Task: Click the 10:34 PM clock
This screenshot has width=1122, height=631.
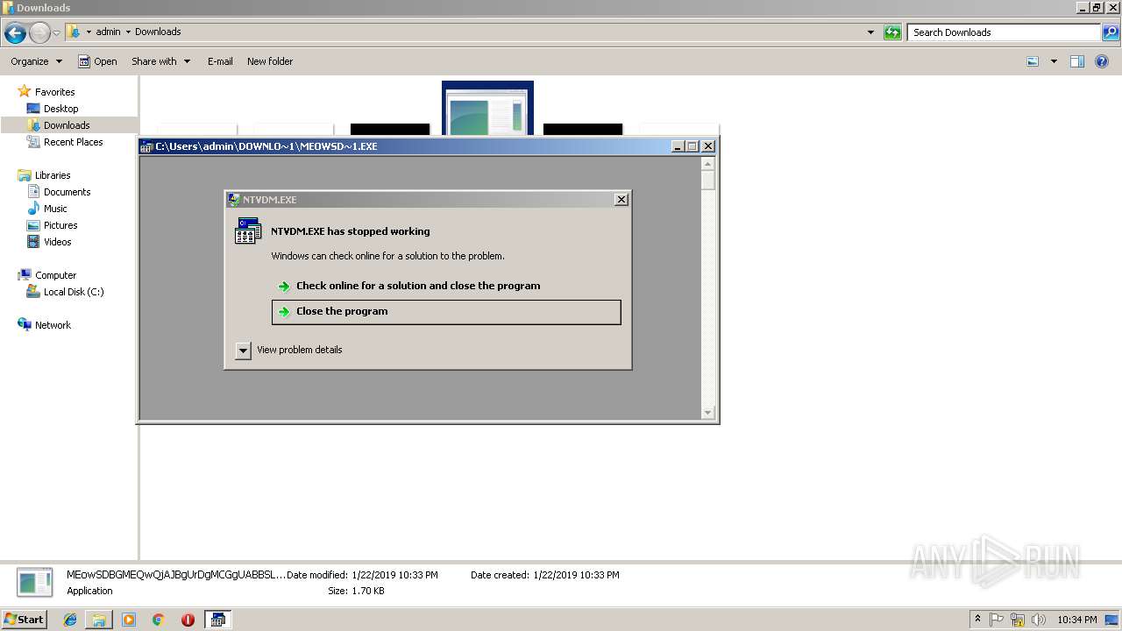Action: (x=1076, y=620)
